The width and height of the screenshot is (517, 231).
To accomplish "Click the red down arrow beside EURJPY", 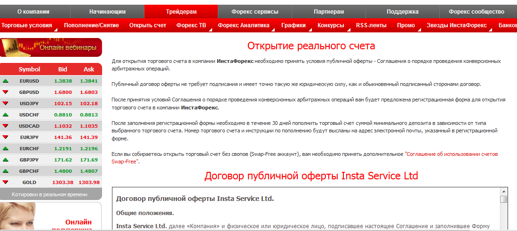I will [5, 137].
